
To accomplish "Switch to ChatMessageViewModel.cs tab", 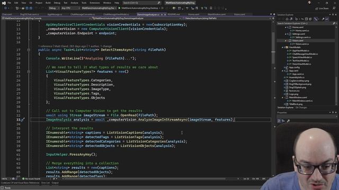I will pos(116,14).
